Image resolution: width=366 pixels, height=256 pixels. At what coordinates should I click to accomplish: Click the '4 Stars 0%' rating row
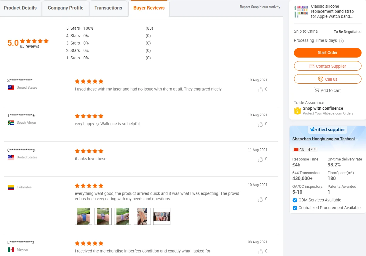pyautogui.click(x=110, y=36)
